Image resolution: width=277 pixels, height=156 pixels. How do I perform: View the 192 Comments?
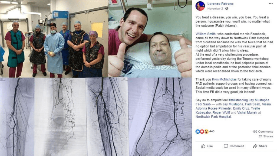click(262, 132)
